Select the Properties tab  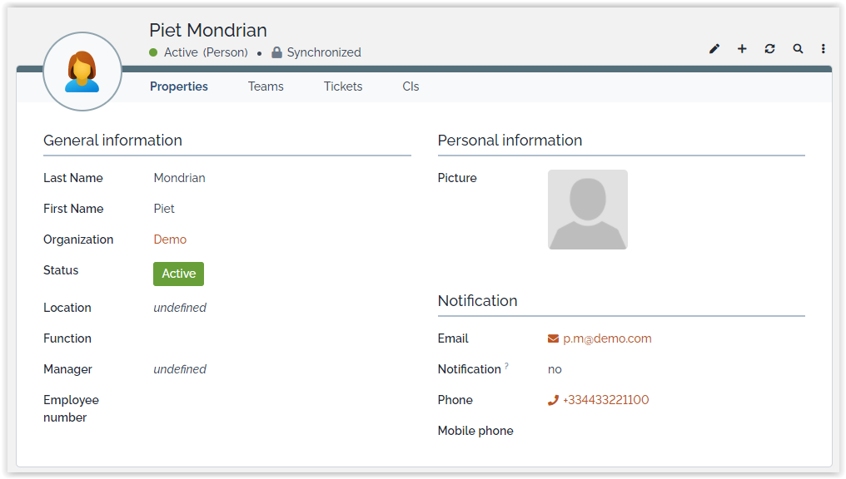[179, 86]
